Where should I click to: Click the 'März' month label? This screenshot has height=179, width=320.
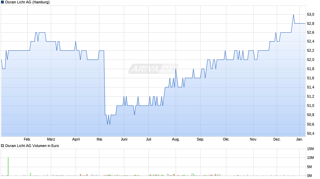(51, 139)
